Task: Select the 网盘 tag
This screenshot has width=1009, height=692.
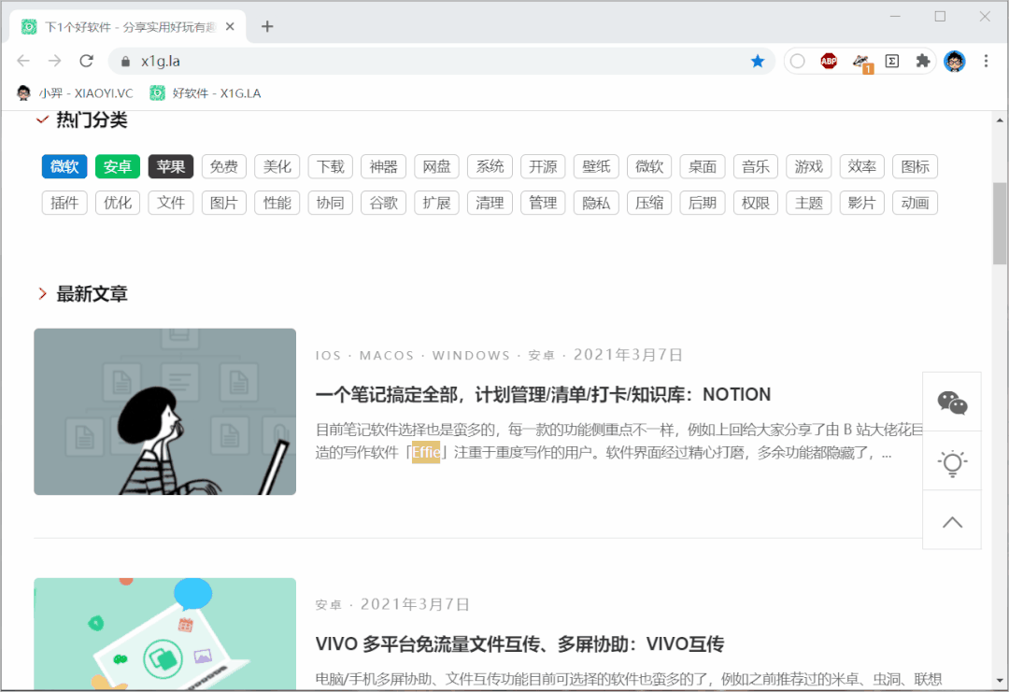Action: 437,166
